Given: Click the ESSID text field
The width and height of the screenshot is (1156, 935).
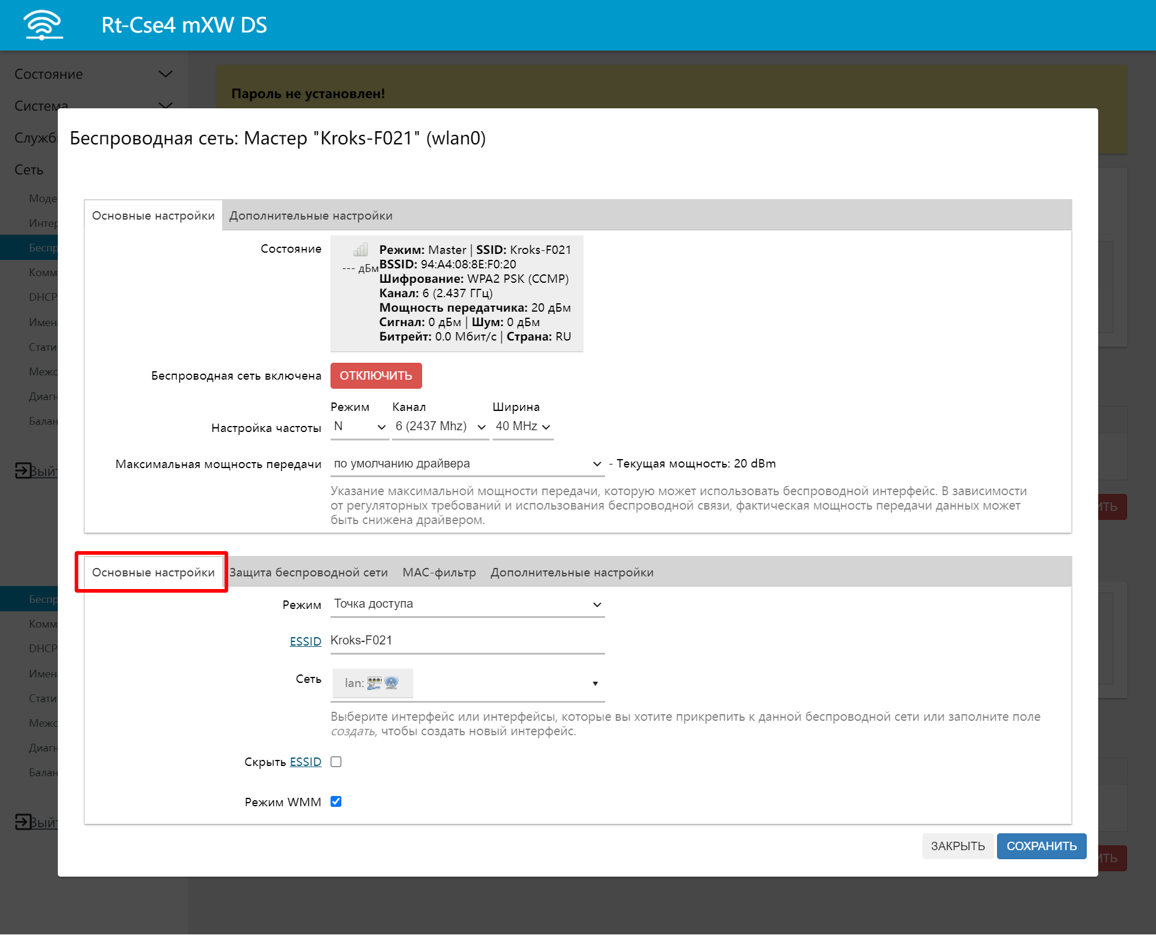Looking at the screenshot, I should 467,640.
